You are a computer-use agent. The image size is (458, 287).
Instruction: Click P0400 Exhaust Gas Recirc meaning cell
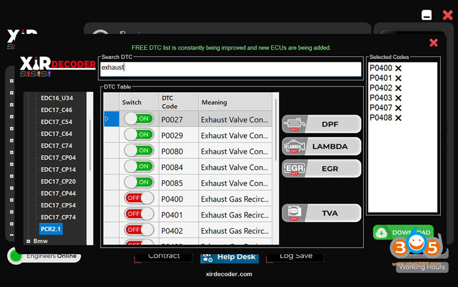pos(235,199)
